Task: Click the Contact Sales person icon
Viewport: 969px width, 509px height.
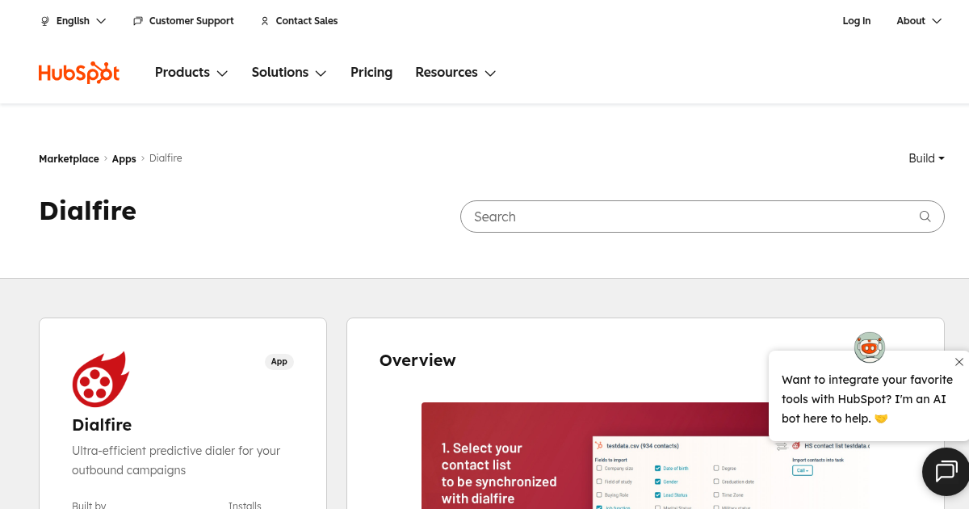Action: point(265,21)
